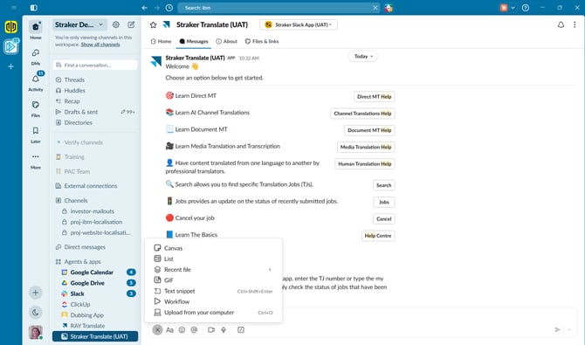
Task: Close the attachment menu with the X button
Action: pos(157,329)
